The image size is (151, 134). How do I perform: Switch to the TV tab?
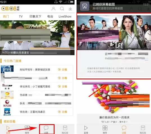pos(21,17)
